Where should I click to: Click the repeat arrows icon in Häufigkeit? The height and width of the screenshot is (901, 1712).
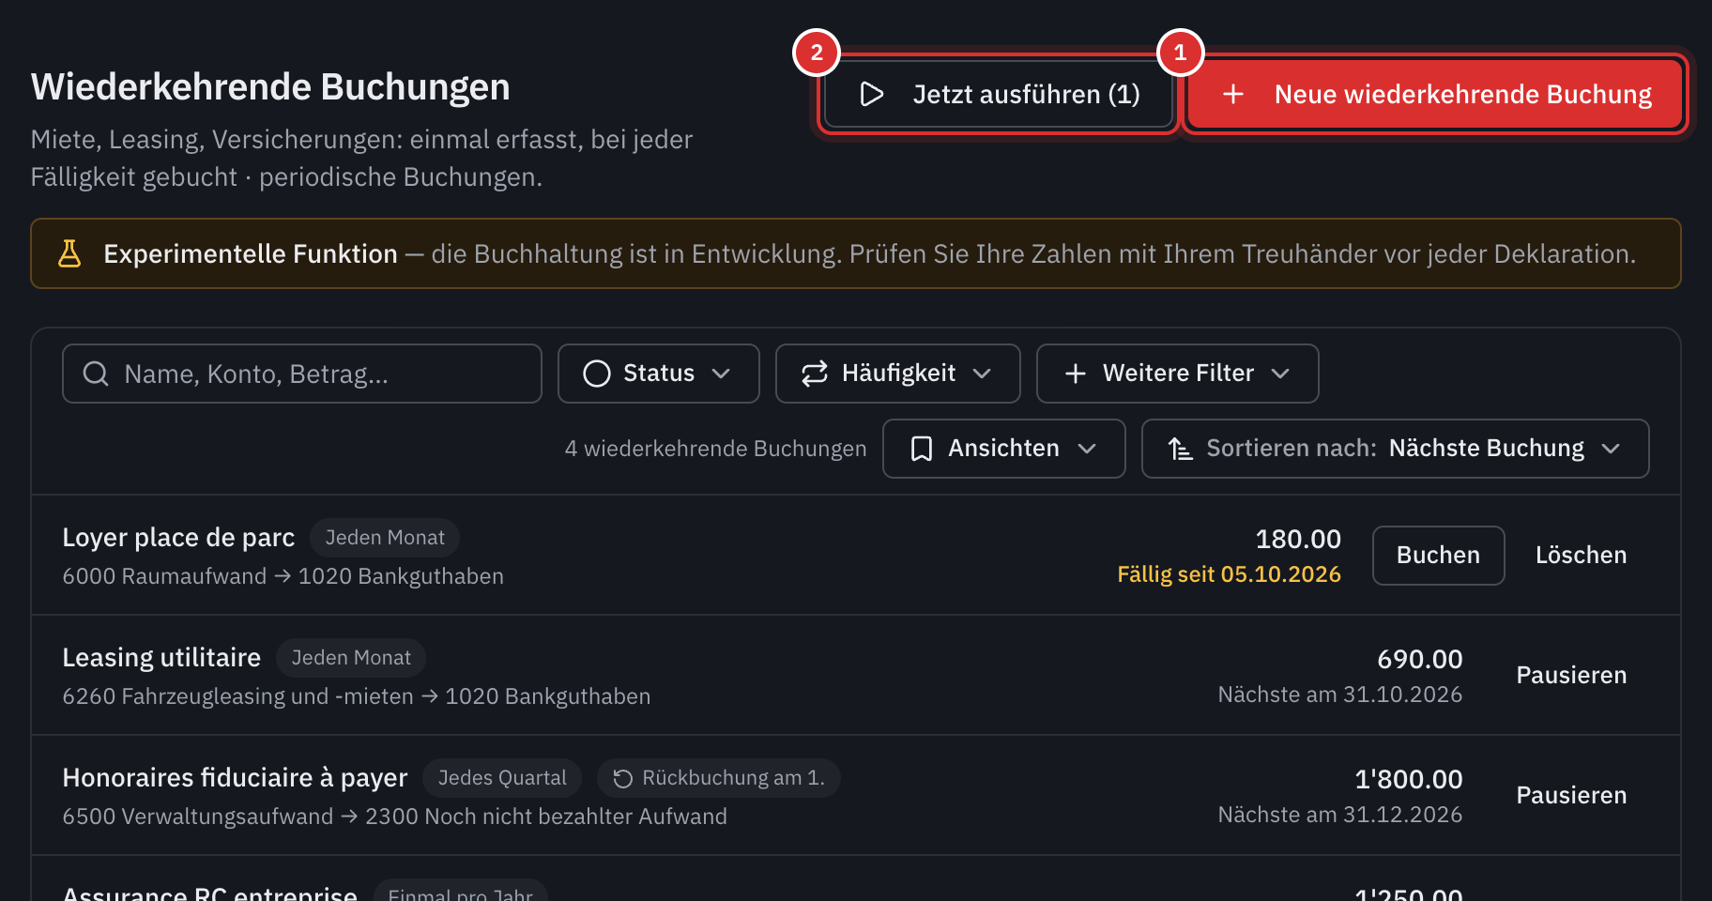pyautogui.click(x=815, y=374)
